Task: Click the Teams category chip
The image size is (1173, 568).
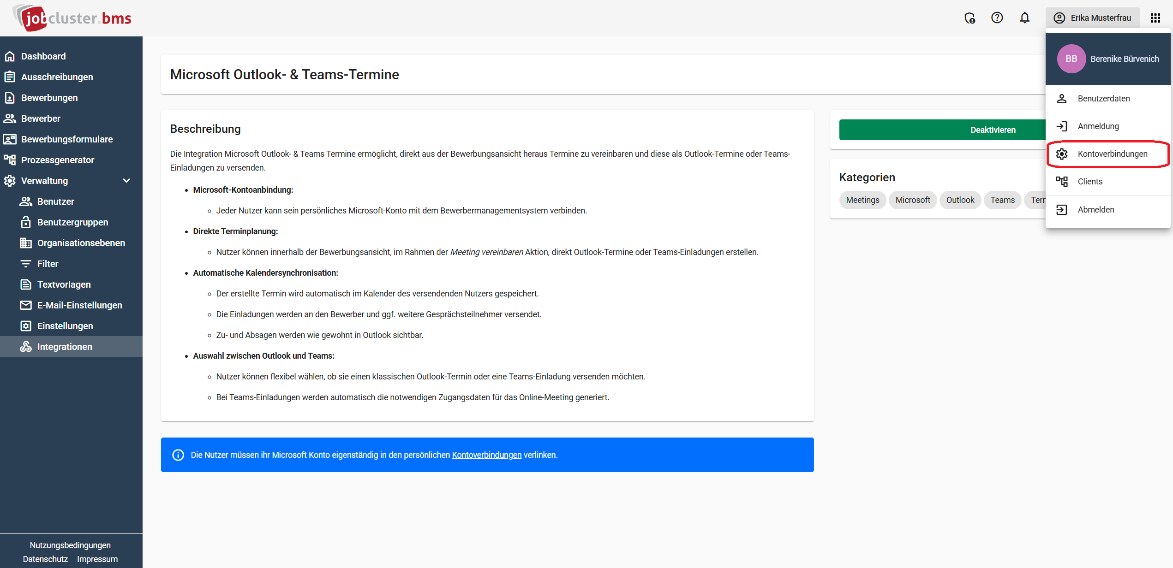Action: tap(1002, 200)
